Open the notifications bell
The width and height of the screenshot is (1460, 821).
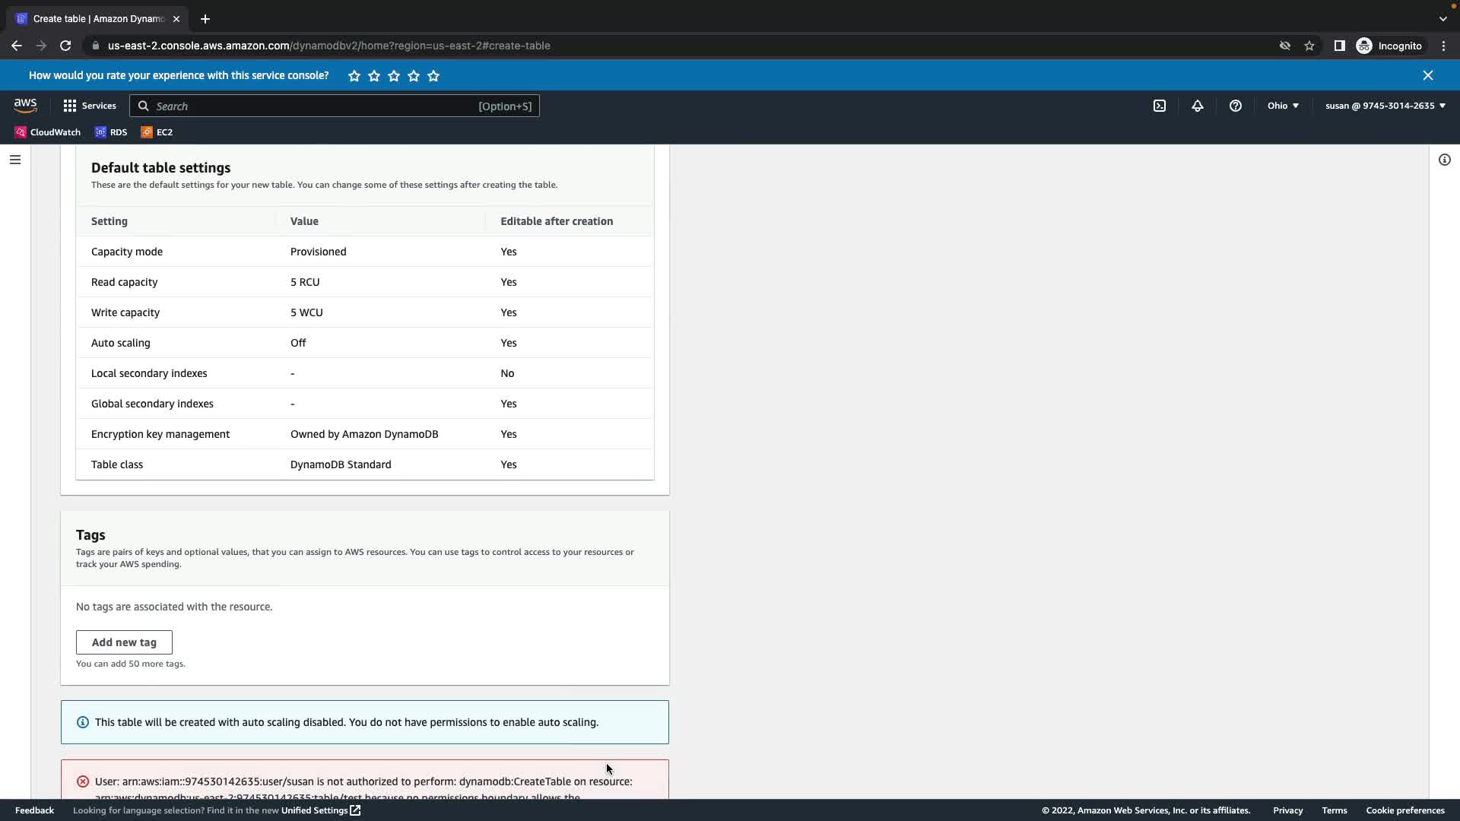coord(1197,106)
